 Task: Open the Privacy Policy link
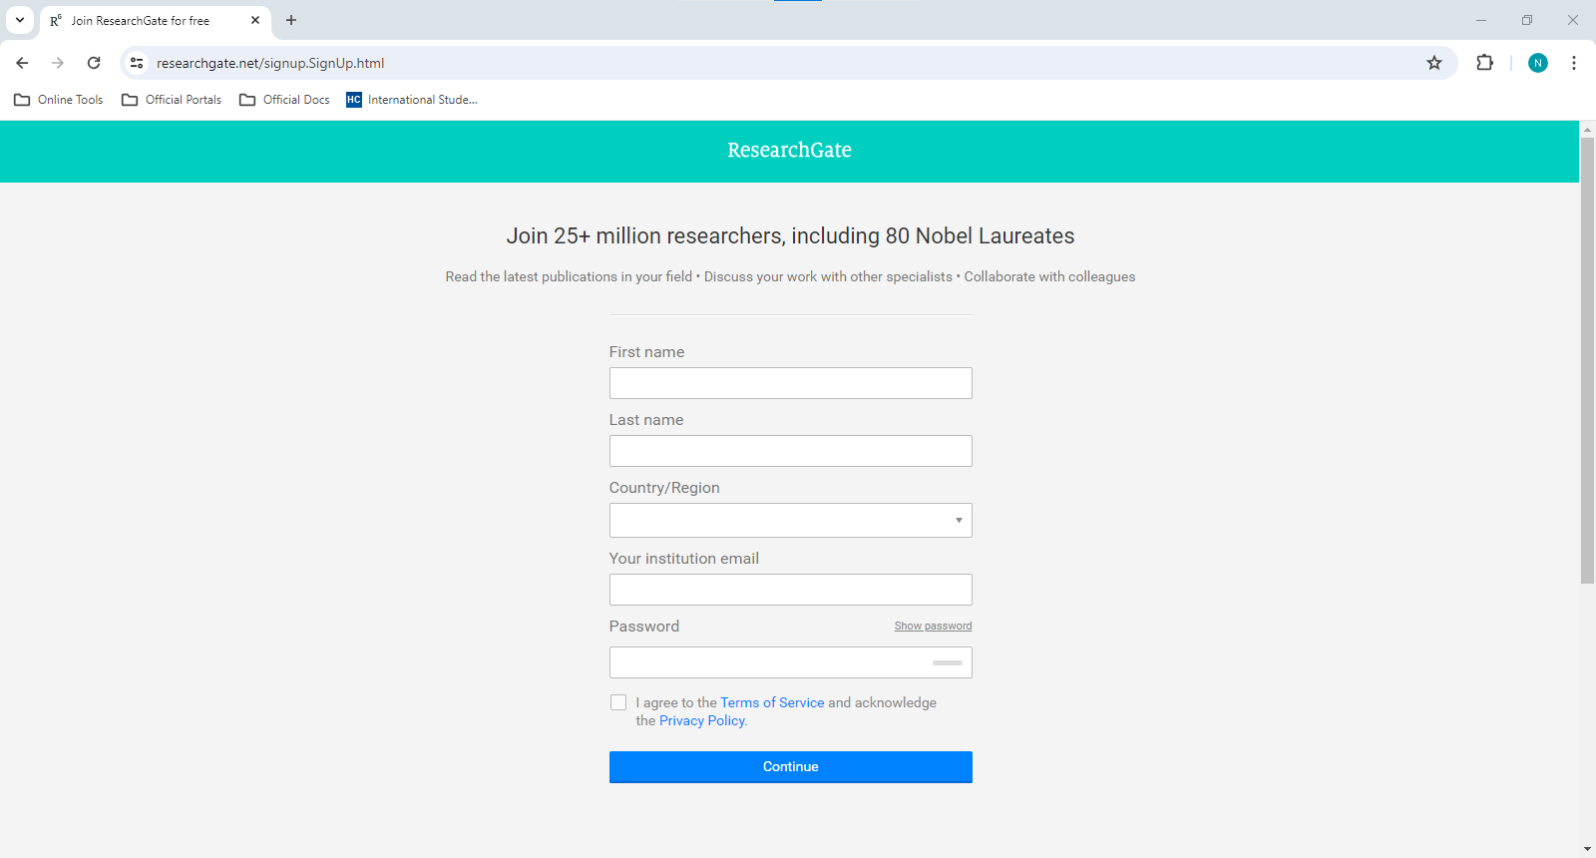point(701,720)
